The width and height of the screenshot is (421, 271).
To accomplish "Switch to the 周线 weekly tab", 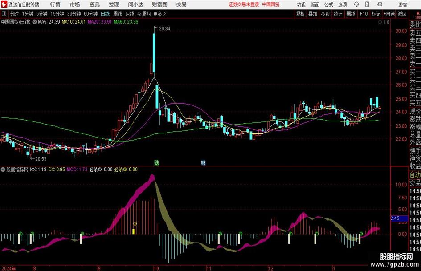I will point(118,14).
